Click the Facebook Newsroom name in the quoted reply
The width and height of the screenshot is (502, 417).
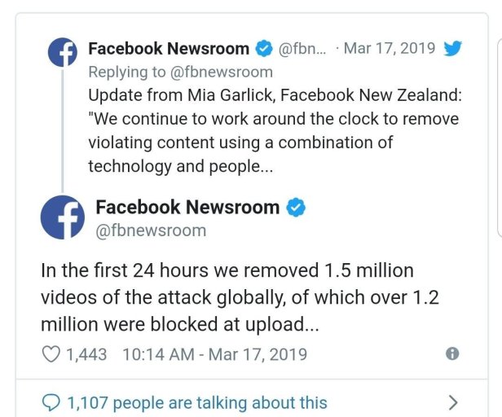170,49
